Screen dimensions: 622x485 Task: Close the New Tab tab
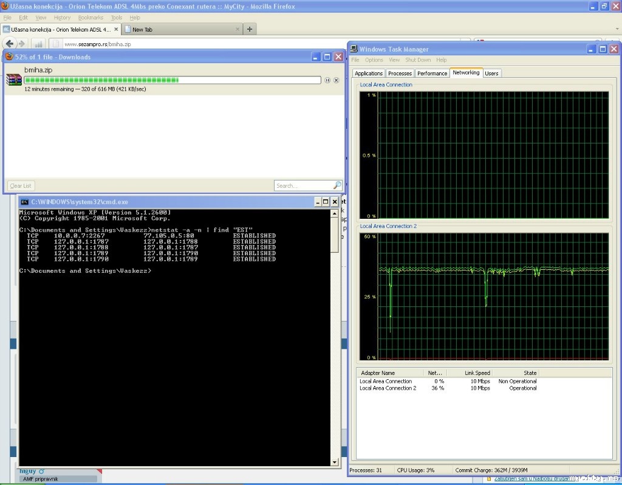point(236,29)
